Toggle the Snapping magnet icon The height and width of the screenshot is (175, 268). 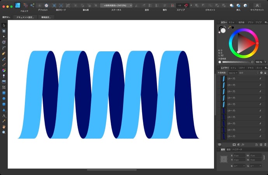tap(187, 5)
